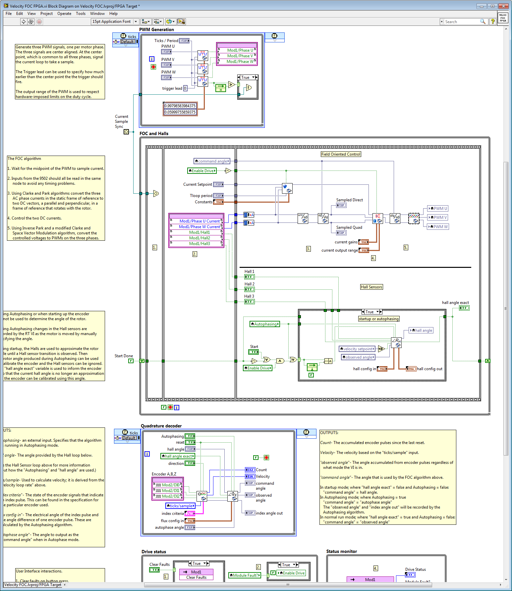
Task: Select the PWM U generator subVI
Action: (203, 56)
